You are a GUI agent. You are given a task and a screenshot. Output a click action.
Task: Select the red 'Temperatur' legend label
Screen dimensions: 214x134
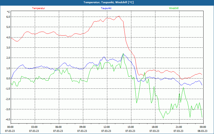coord(39,8)
